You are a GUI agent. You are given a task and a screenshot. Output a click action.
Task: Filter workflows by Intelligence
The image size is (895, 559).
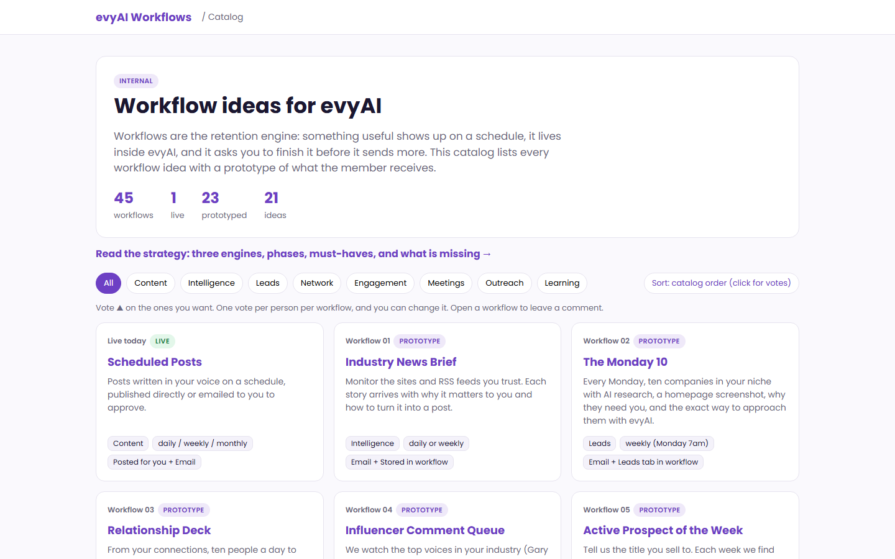point(211,283)
